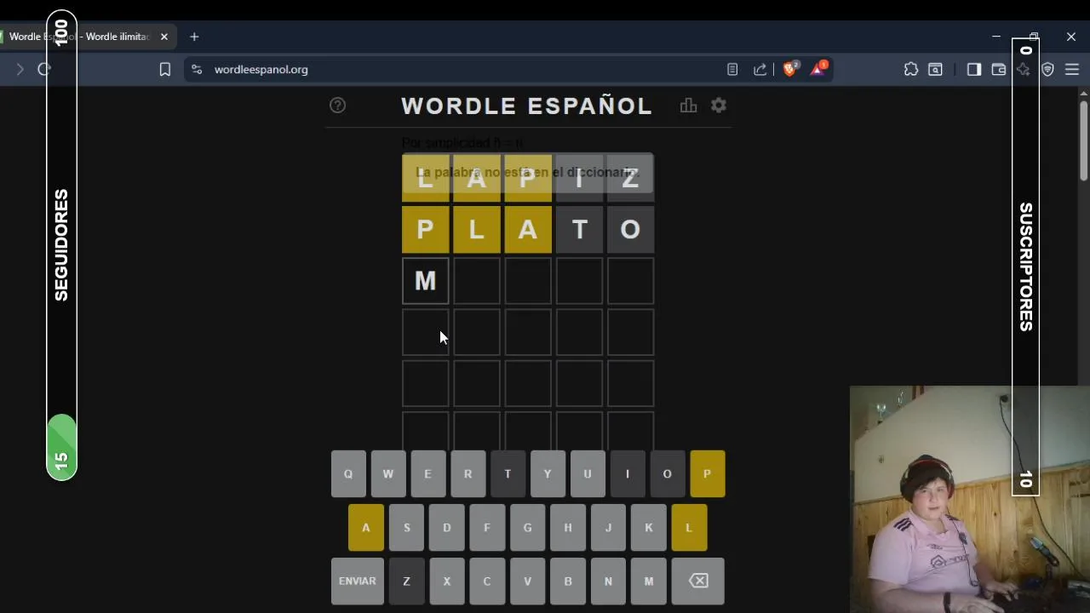Tap the K key on keyboard
1090x613 pixels.
pyautogui.click(x=649, y=528)
